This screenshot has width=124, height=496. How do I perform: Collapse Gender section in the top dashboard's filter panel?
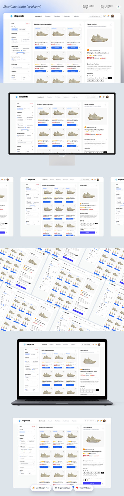pos(29,75)
